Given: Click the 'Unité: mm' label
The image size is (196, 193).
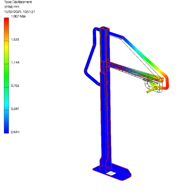Looking at the screenshot, I should pyautogui.click(x=12, y=7).
